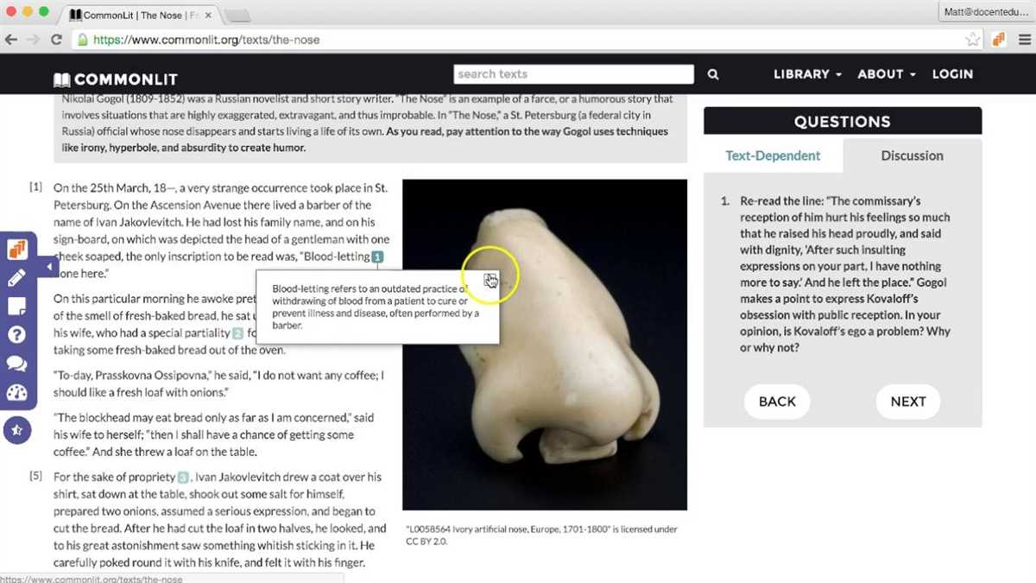The image size is (1036, 583).
Task: Click the BACK button
Action: 777,402
